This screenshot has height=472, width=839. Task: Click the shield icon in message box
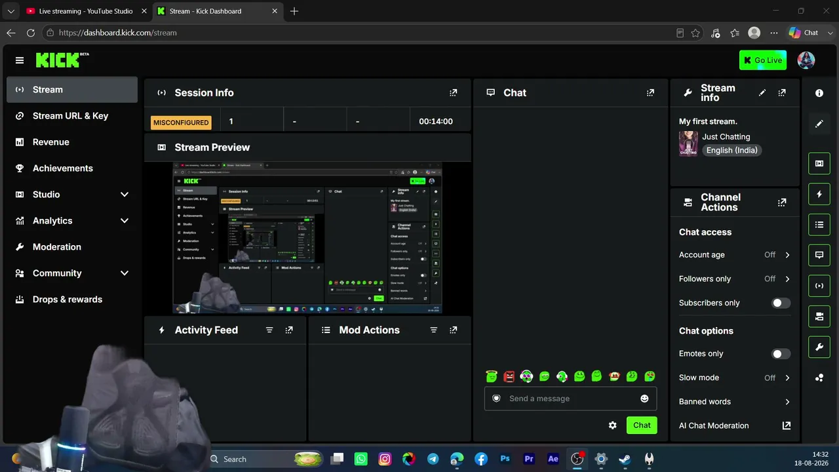(496, 399)
